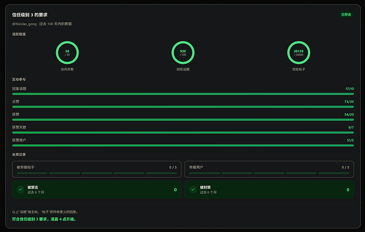Click the 已符合 status badge
The width and height of the screenshot is (365, 232).
point(346,14)
